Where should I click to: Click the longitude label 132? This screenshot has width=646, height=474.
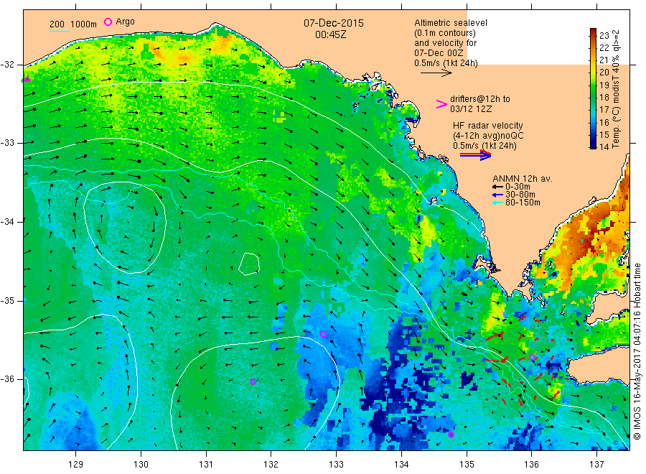[271, 465]
